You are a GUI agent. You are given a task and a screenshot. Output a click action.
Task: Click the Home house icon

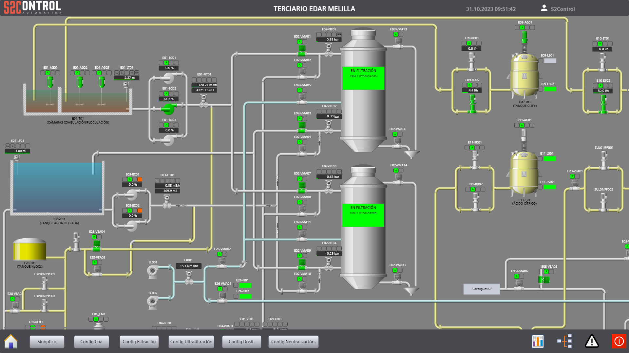tap(11, 342)
